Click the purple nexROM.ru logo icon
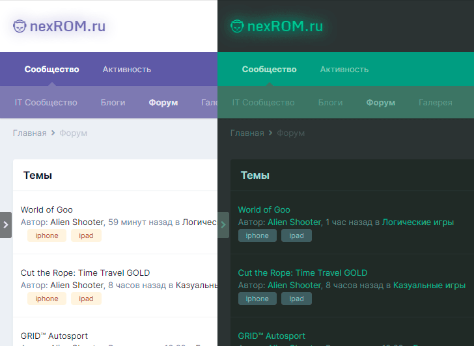The width and height of the screenshot is (474, 346). [20, 27]
